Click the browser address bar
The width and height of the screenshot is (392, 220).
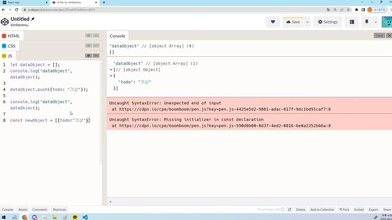click(x=173, y=10)
